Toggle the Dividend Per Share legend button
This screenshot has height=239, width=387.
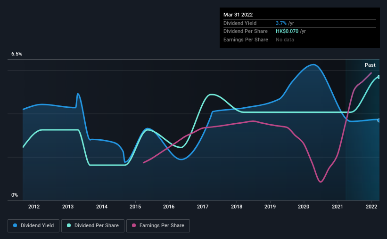(x=93, y=226)
